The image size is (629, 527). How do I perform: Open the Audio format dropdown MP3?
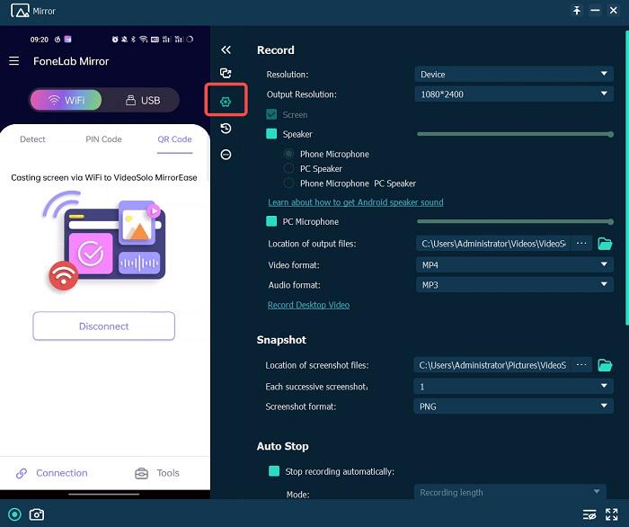(514, 285)
